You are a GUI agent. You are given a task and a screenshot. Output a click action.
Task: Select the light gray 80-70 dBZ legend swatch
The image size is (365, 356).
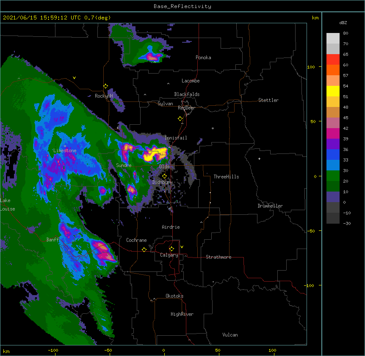pos(333,38)
